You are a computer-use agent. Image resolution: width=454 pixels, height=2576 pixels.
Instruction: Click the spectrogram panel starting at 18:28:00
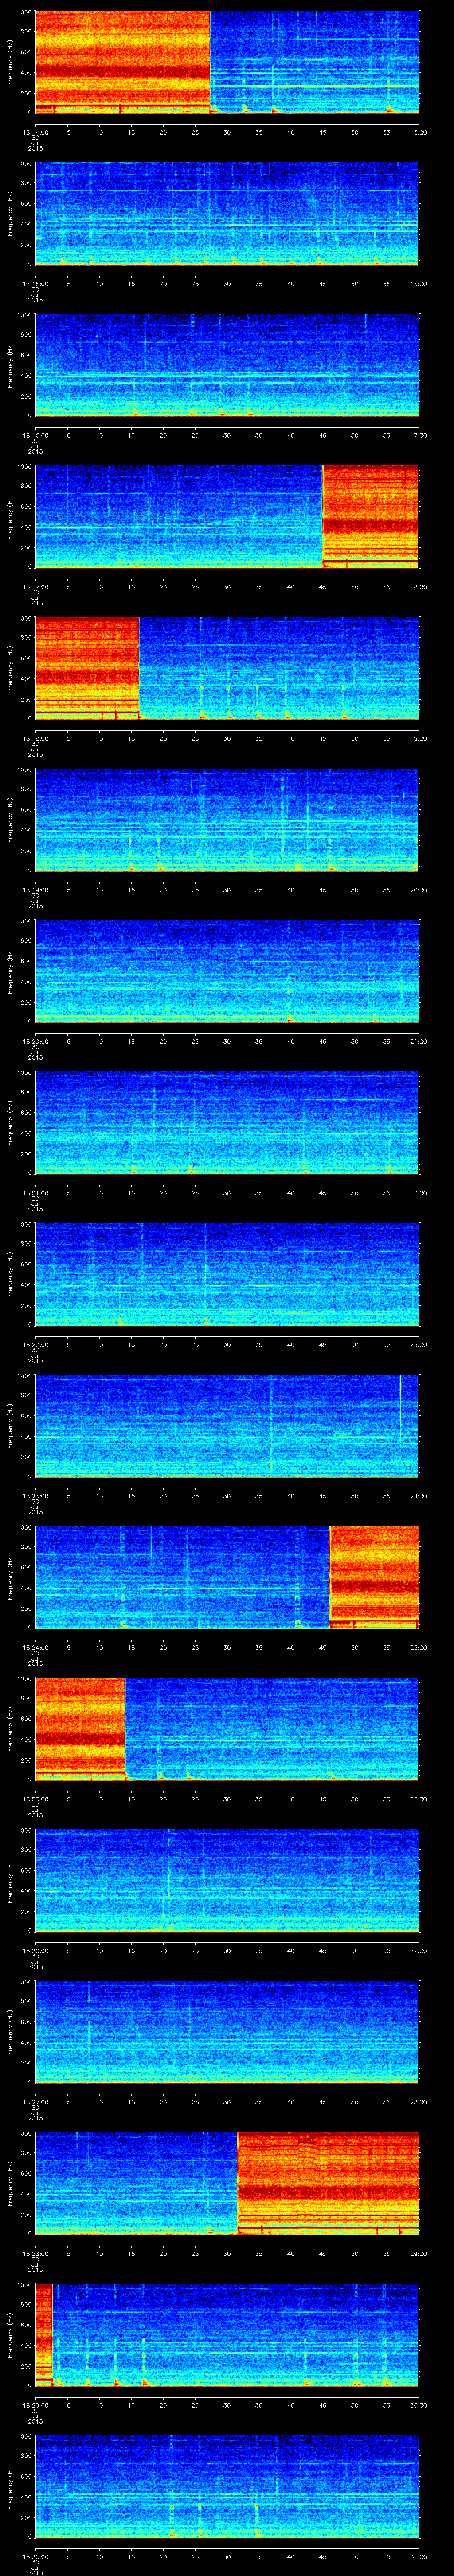click(227, 2183)
